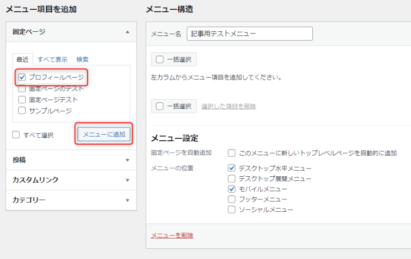Check ソーシャルメニュー location
The height and width of the screenshot is (259, 411).
(x=232, y=210)
